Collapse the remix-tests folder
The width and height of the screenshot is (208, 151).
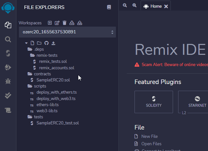44,55
